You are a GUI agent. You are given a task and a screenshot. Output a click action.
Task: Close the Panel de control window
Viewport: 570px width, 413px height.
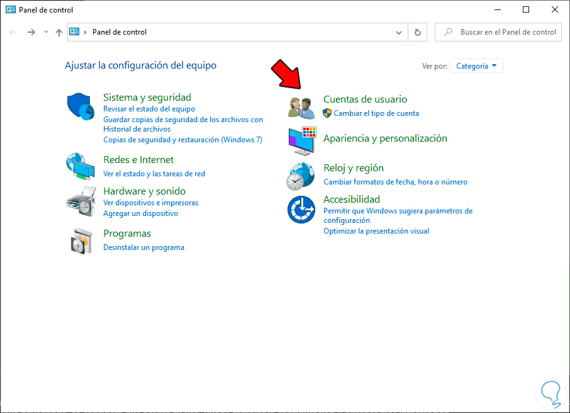point(555,9)
